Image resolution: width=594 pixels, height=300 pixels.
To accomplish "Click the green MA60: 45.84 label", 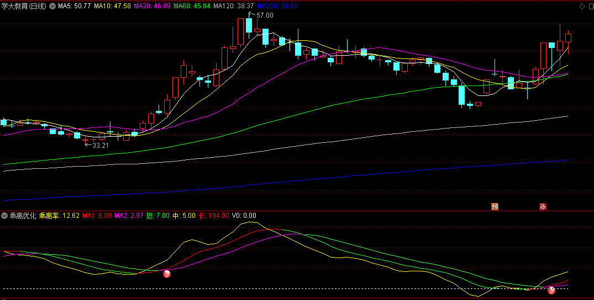I will 192,6.
